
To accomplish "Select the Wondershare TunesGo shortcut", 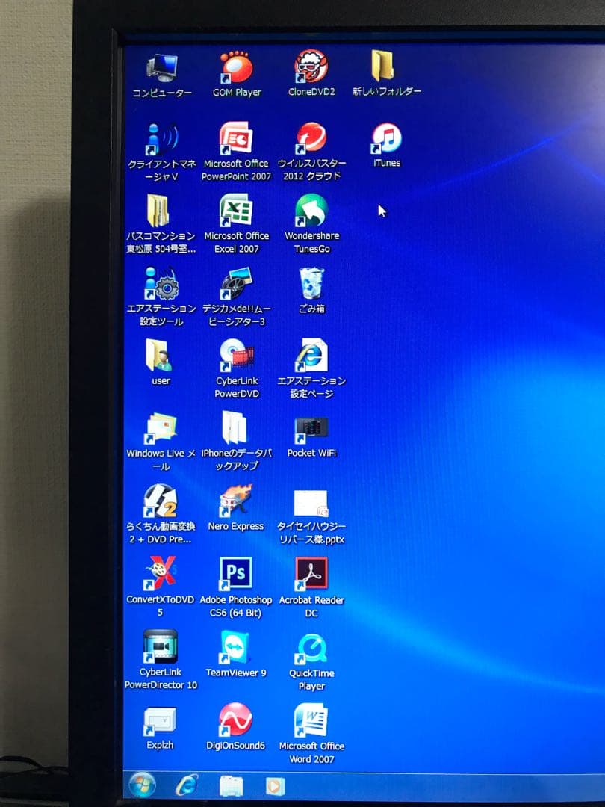I will pyautogui.click(x=311, y=211).
